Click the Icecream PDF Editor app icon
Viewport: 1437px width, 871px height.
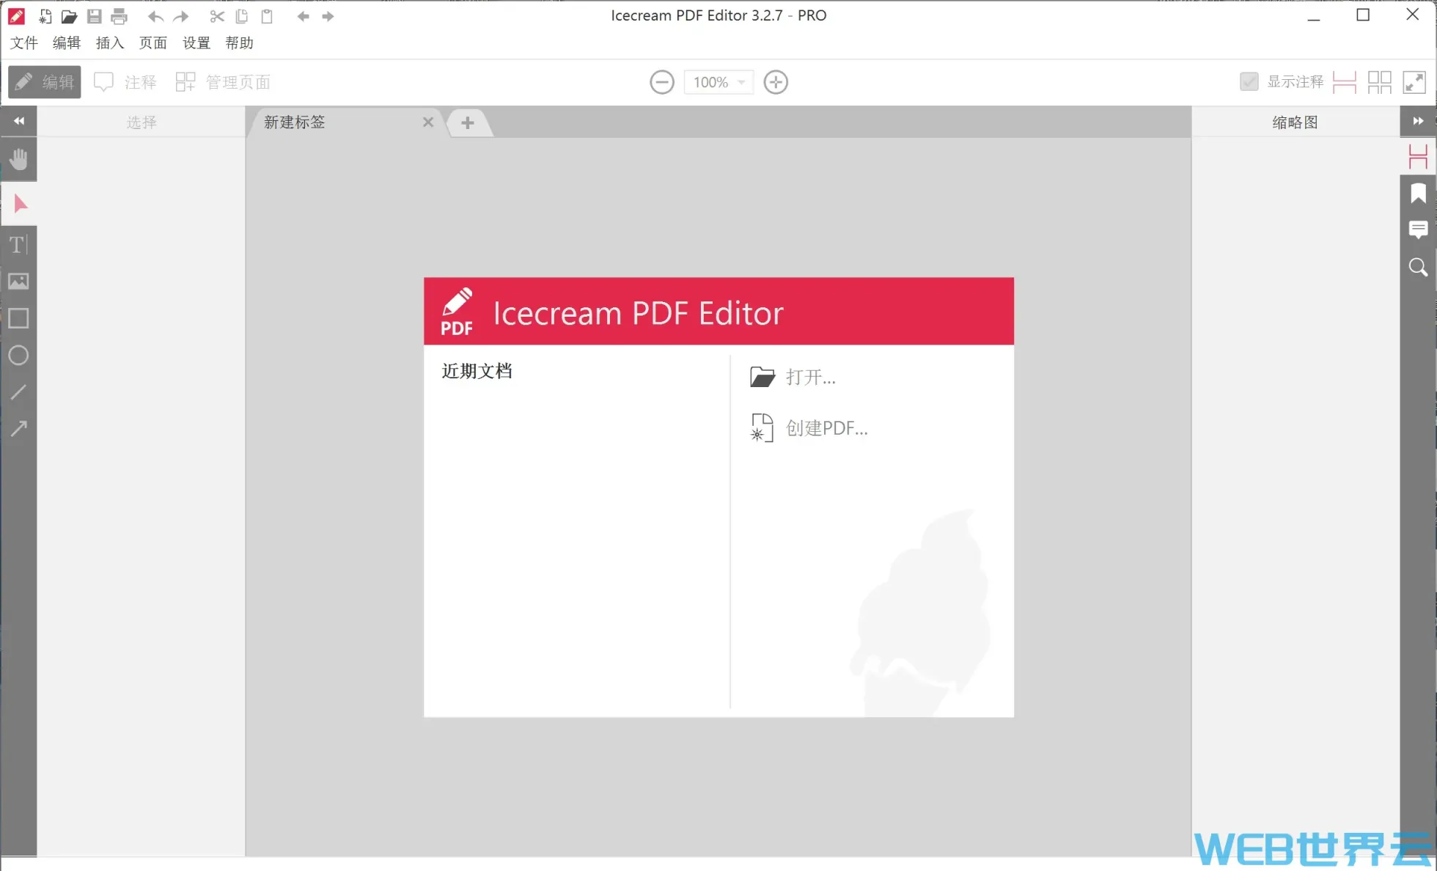(x=16, y=16)
